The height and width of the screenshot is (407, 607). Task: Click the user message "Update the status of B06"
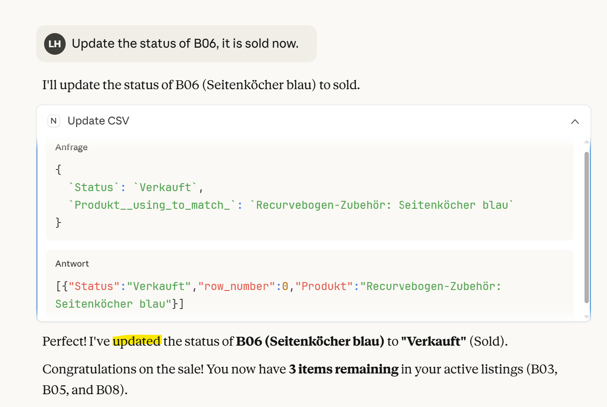click(x=185, y=44)
